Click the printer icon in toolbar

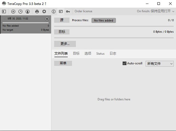coord(37,11)
